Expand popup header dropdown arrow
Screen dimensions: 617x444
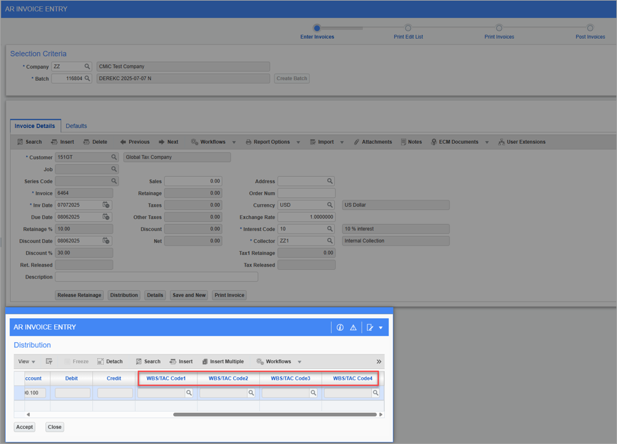[x=381, y=328]
